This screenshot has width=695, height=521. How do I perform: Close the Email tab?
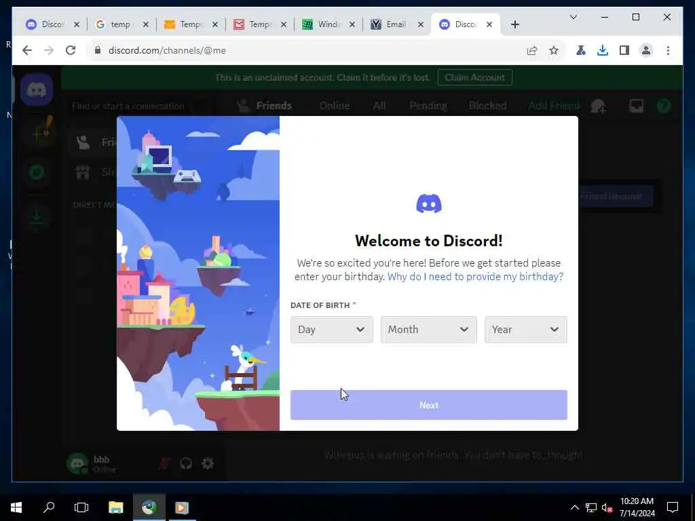point(421,24)
